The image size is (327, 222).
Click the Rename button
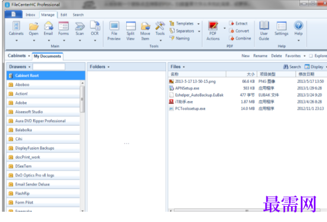coord(260,56)
